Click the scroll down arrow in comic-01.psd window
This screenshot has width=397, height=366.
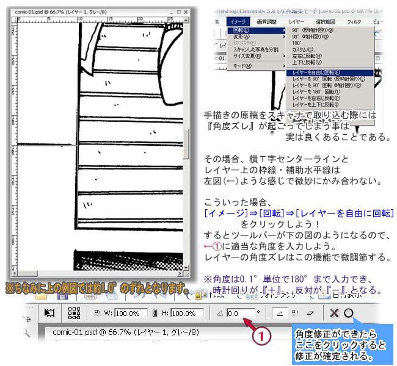(186, 268)
